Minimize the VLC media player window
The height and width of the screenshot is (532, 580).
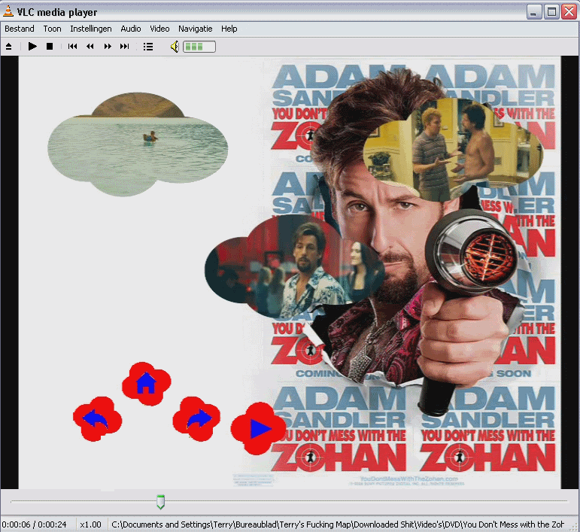tap(534, 12)
